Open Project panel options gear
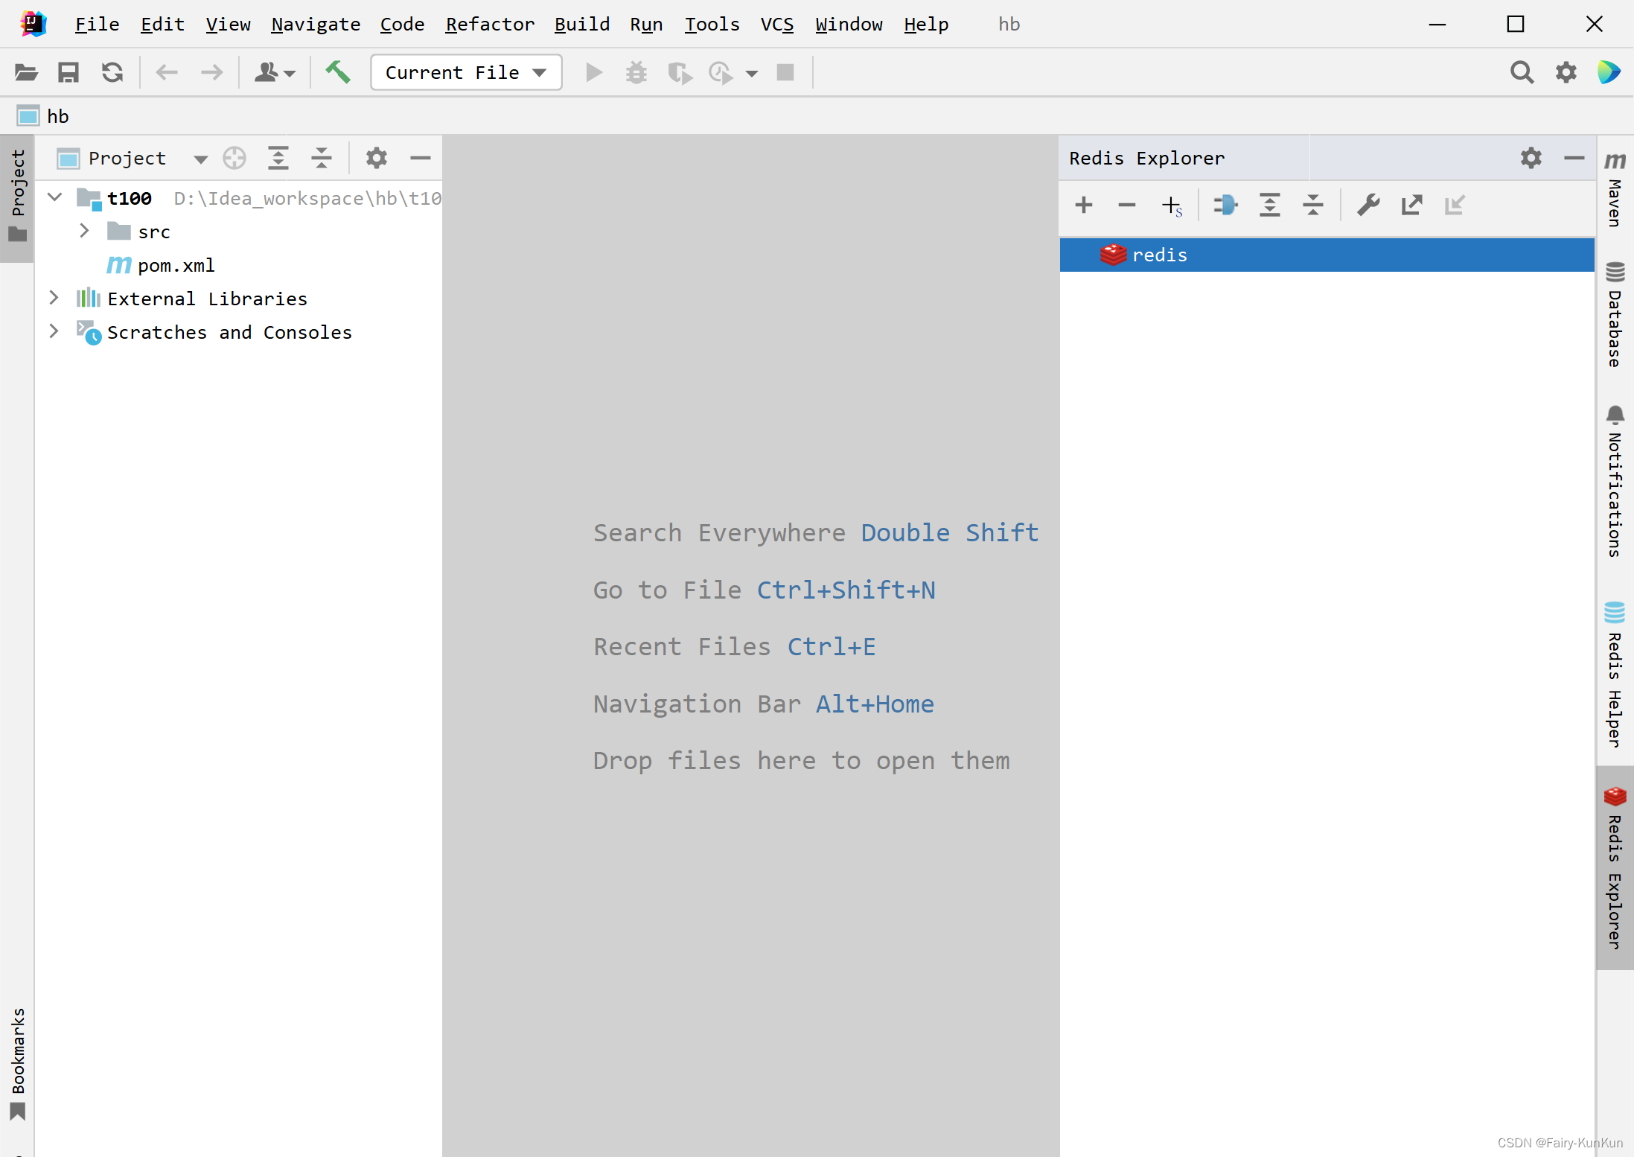The image size is (1634, 1157). point(377,158)
